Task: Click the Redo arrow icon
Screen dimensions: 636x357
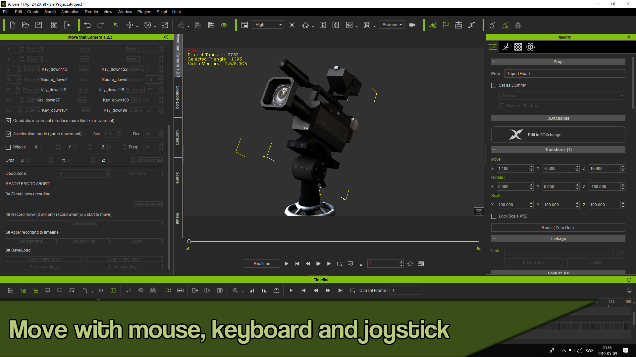Action: click(100, 25)
